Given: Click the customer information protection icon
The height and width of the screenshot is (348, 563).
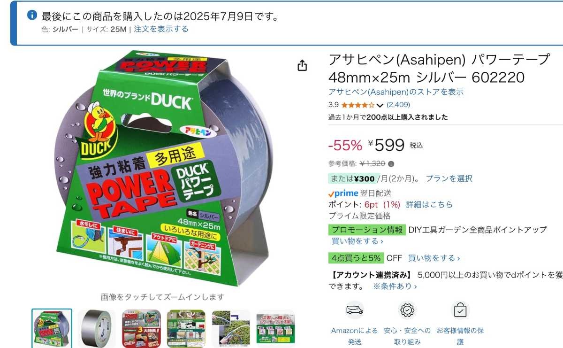Looking at the screenshot, I should click(x=460, y=310).
